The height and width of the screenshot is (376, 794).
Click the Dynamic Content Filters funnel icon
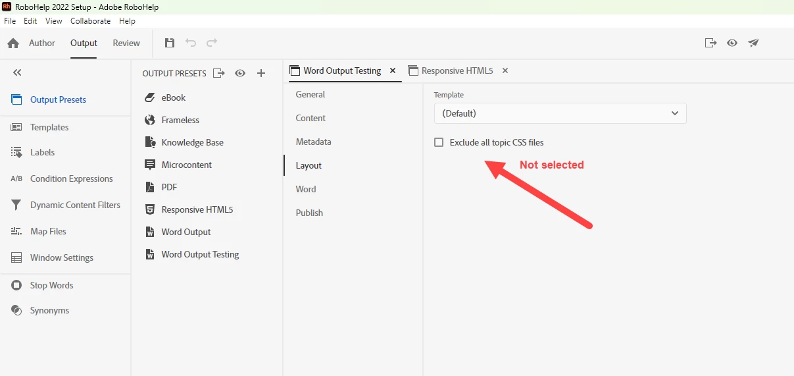pos(16,205)
